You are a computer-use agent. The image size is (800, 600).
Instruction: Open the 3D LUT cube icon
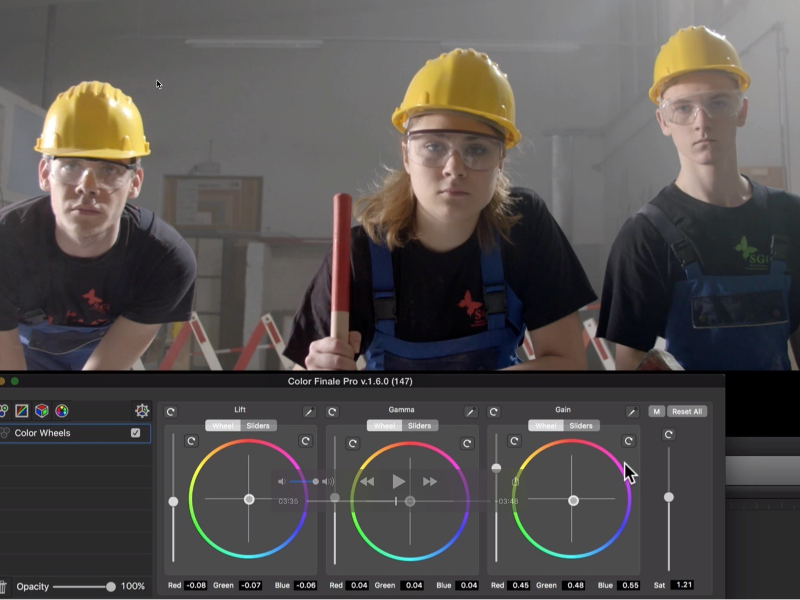pyautogui.click(x=42, y=411)
